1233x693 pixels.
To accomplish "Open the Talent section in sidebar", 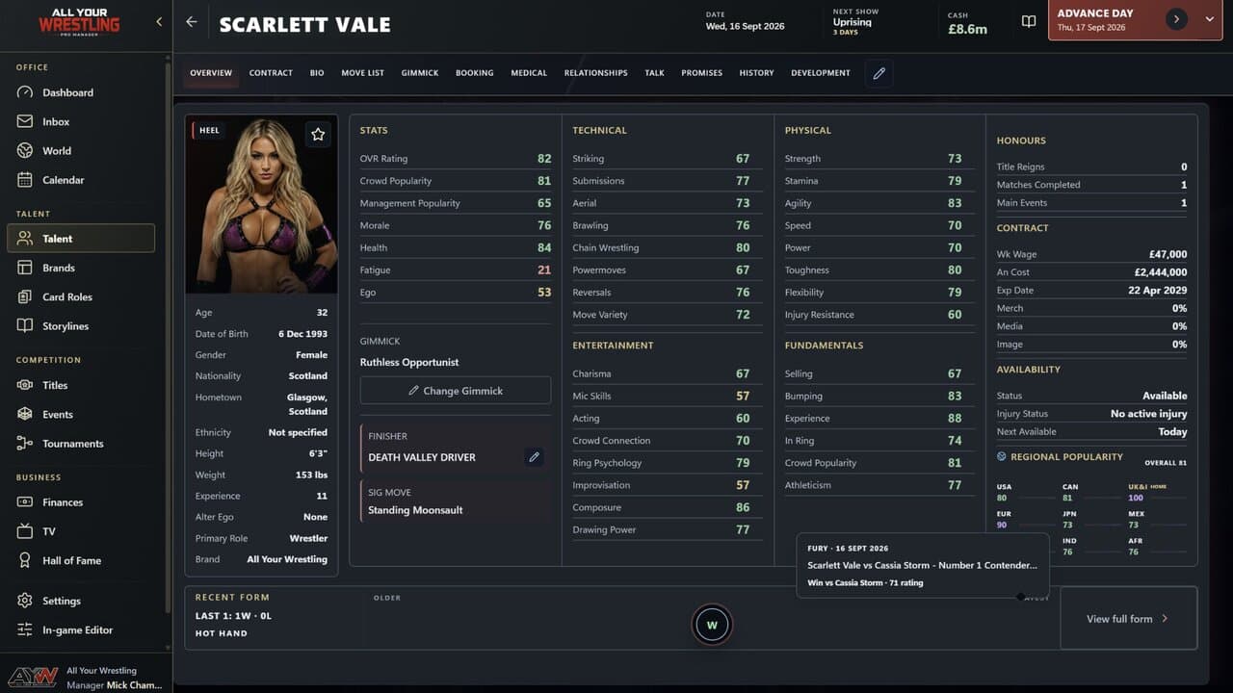I will 81,239.
